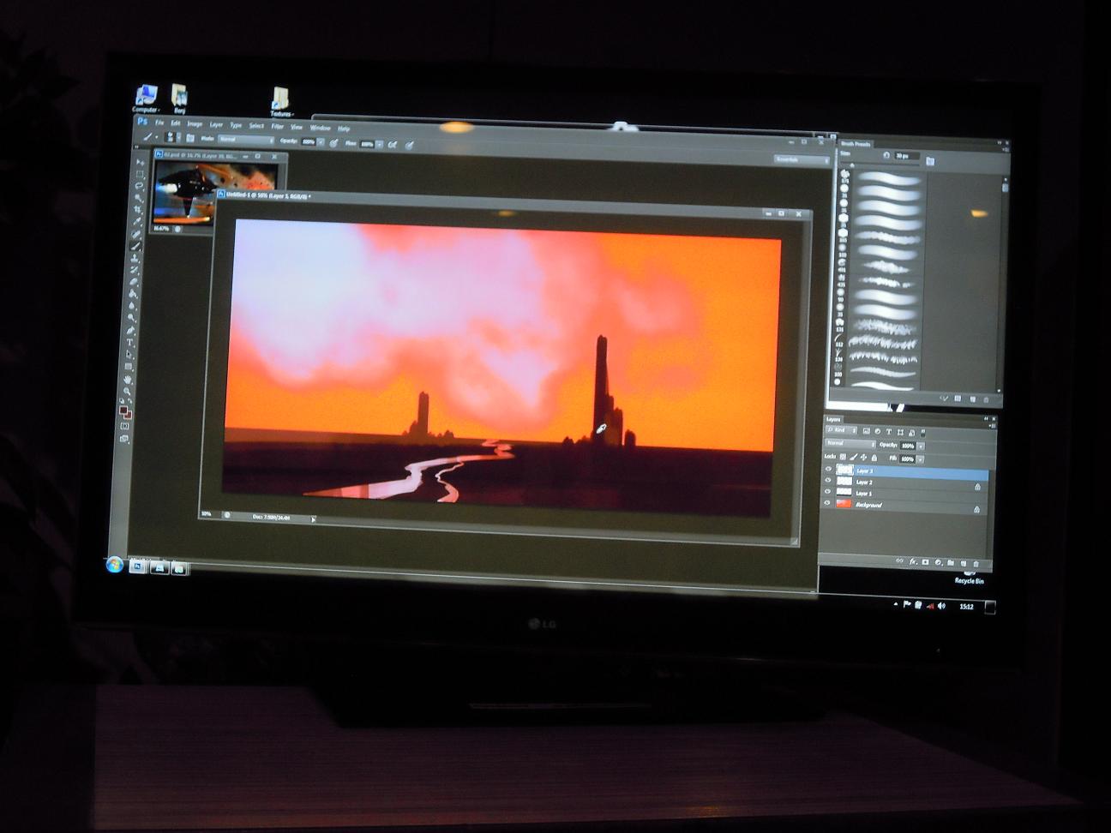Image resolution: width=1111 pixels, height=833 pixels.
Task: Open the Image menu
Action: click(x=195, y=124)
